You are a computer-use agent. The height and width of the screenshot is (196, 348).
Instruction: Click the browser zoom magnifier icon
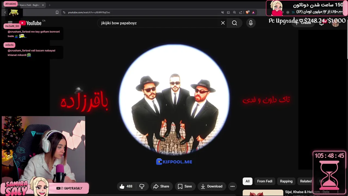click(x=234, y=12)
